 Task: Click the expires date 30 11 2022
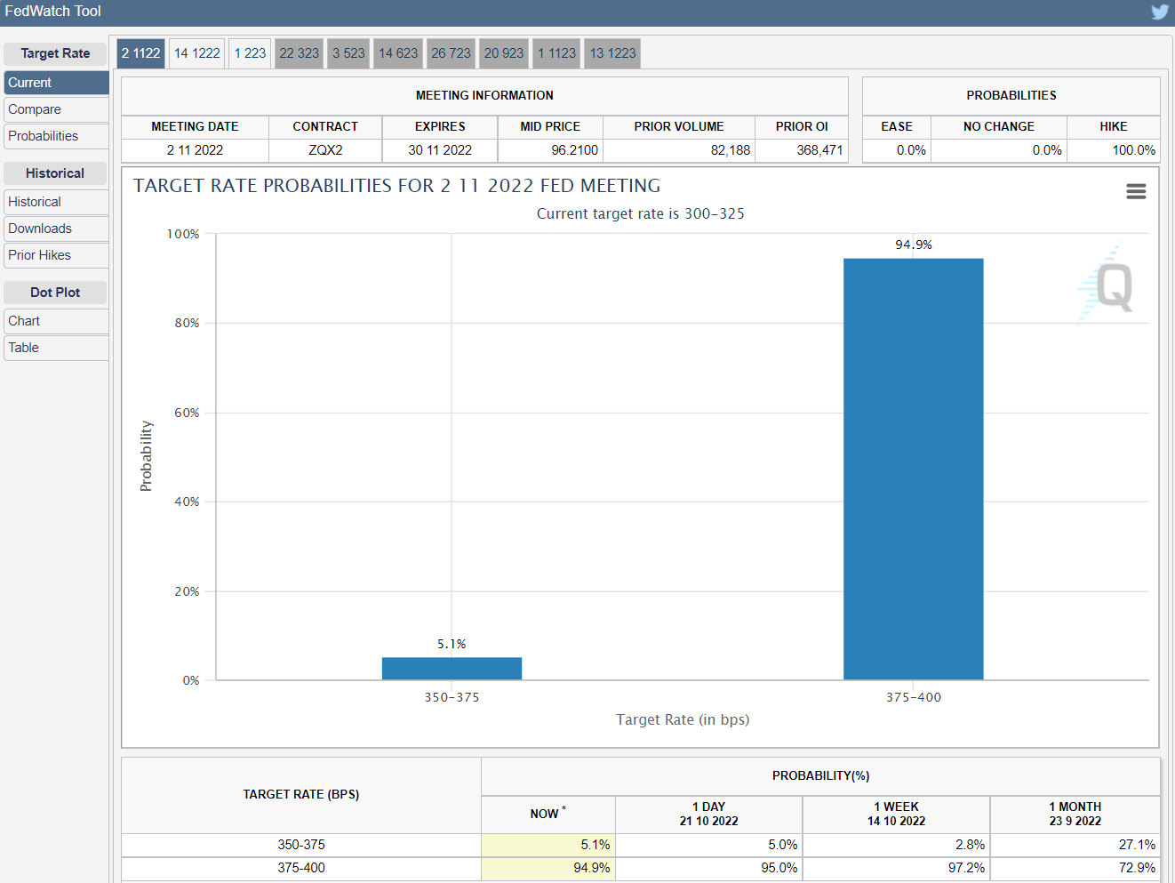coord(440,150)
